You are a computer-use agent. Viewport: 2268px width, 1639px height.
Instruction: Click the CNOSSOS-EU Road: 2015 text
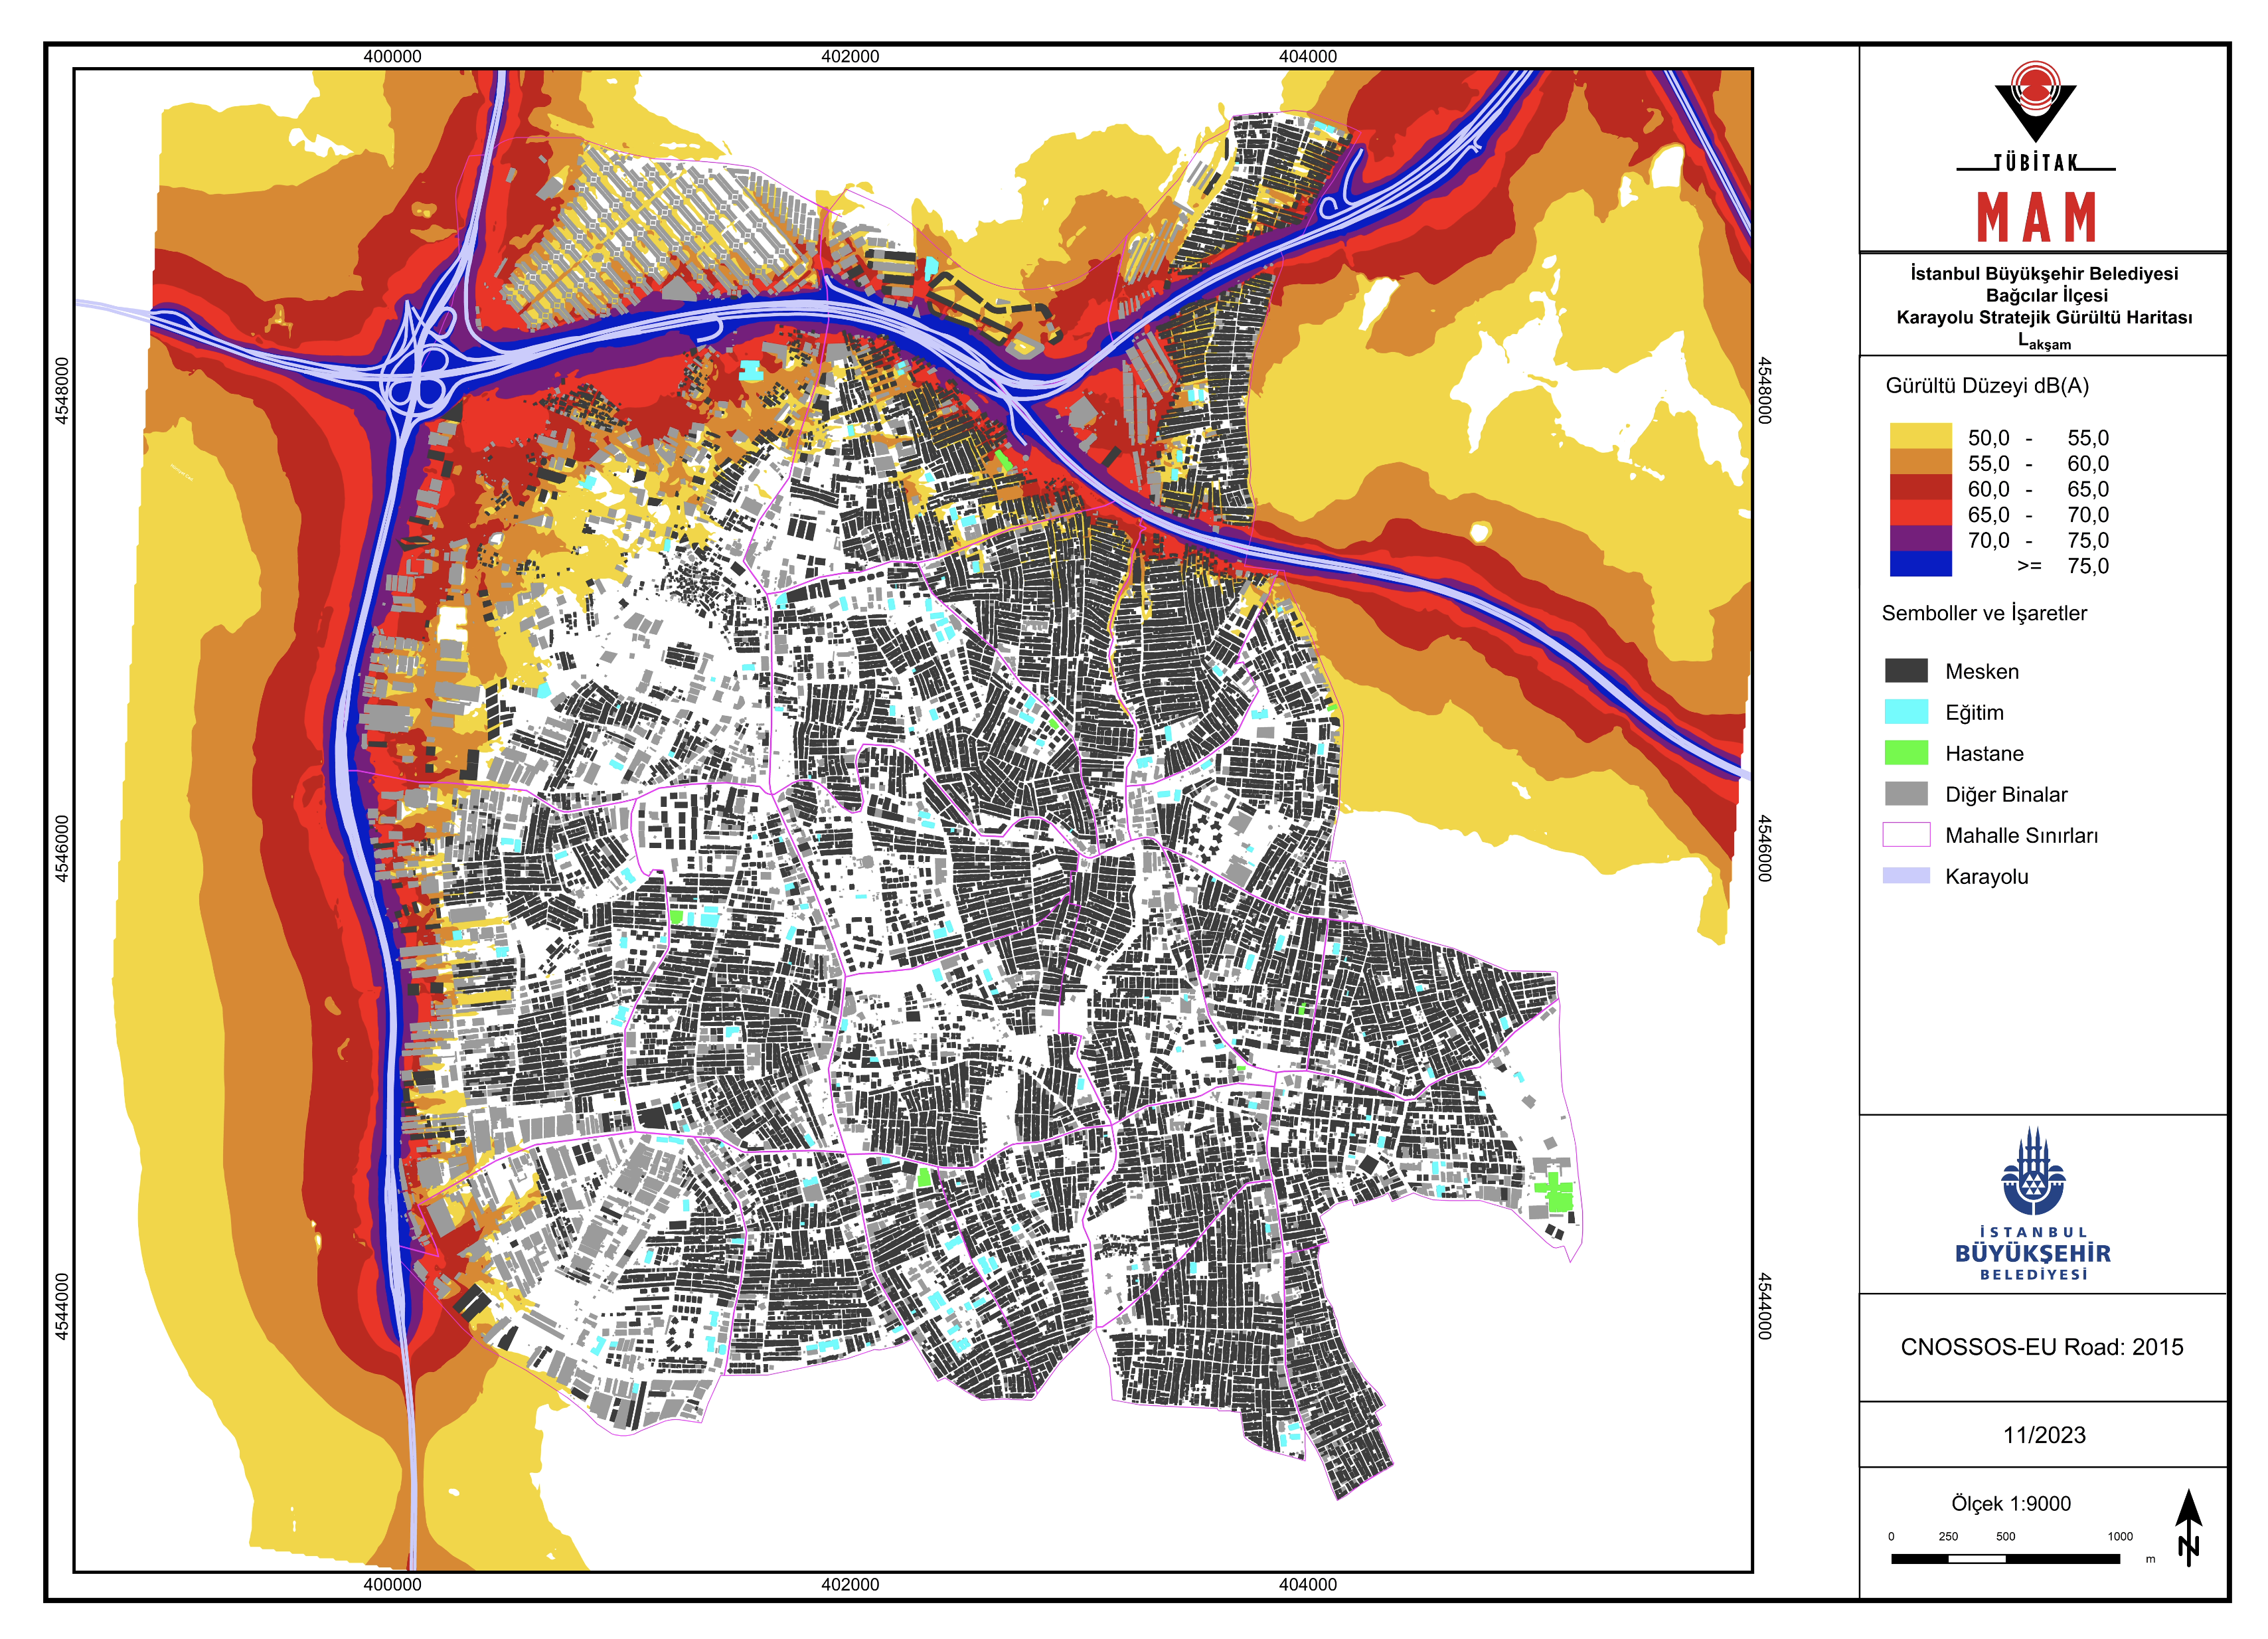(2041, 1348)
